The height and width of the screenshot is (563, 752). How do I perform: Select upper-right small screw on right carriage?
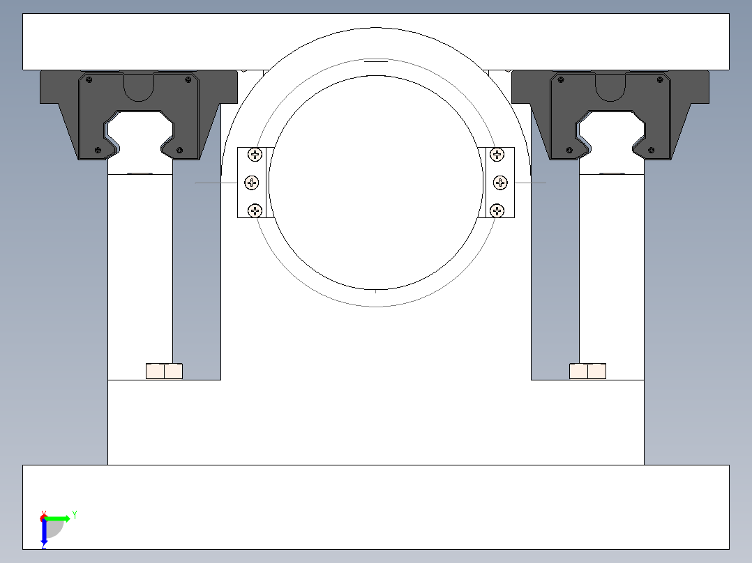point(660,80)
